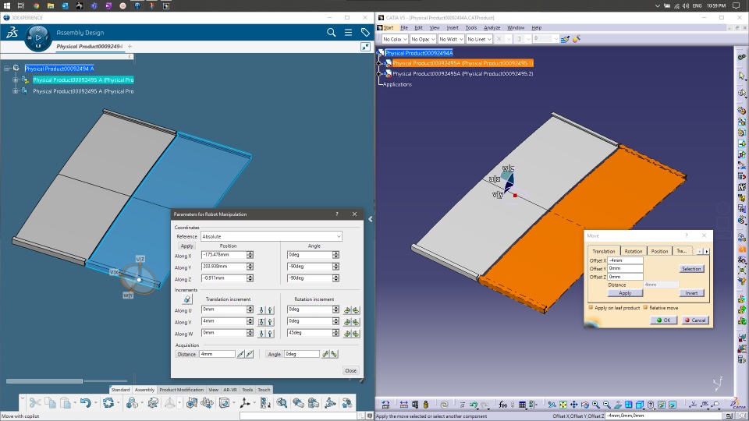Open the Insert menu in CATIA

(x=453, y=28)
